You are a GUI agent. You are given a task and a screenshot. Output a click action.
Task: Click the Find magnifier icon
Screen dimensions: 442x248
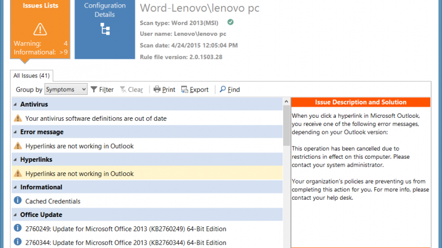click(x=223, y=90)
